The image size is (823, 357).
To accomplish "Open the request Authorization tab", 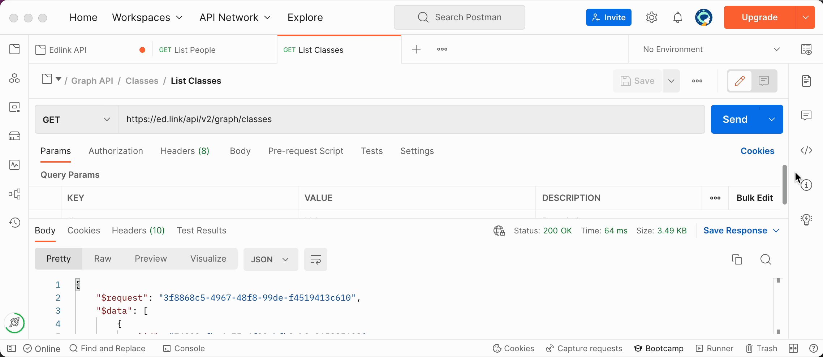I will click(x=116, y=151).
